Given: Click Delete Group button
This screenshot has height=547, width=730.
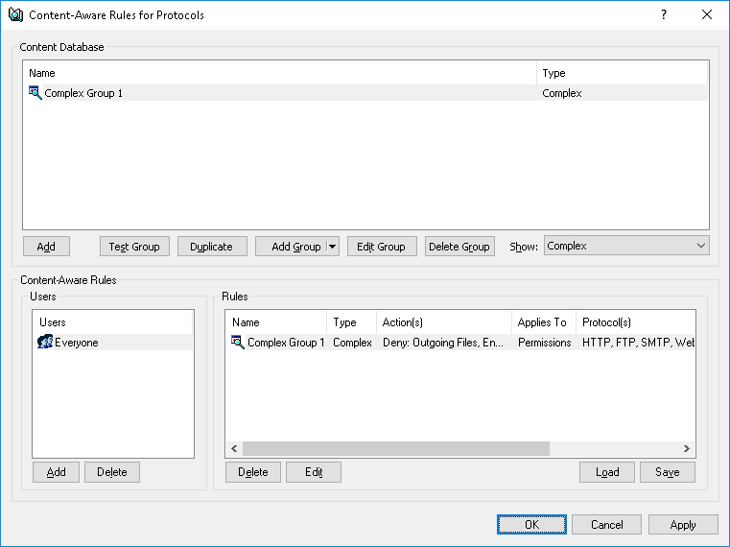Looking at the screenshot, I should point(459,247).
